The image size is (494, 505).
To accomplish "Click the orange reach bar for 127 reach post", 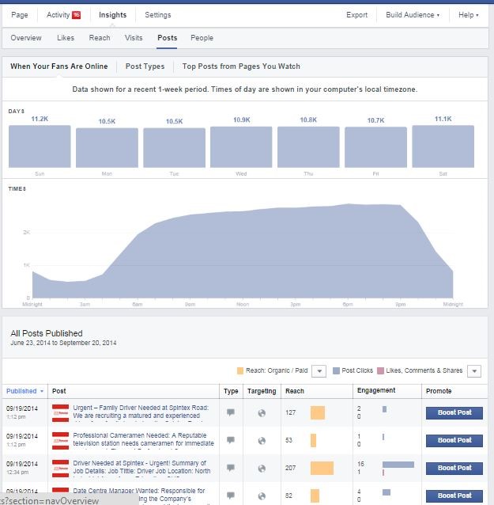I will click(x=318, y=413).
